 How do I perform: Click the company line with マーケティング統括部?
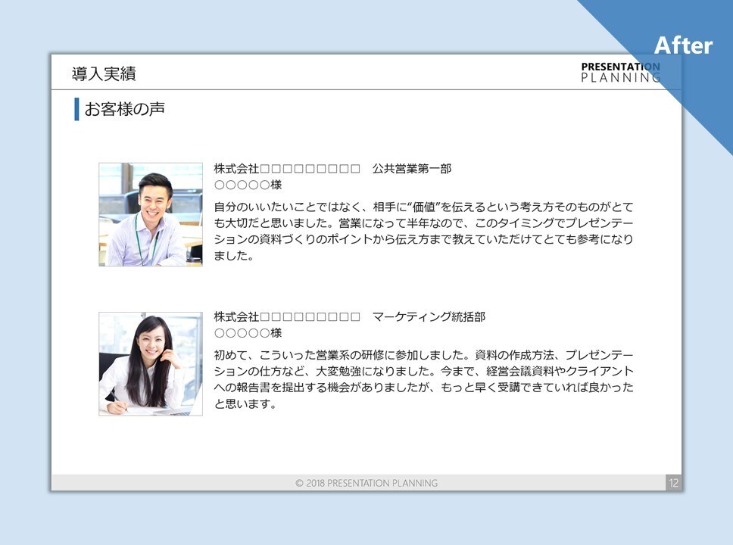pyautogui.click(x=350, y=317)
